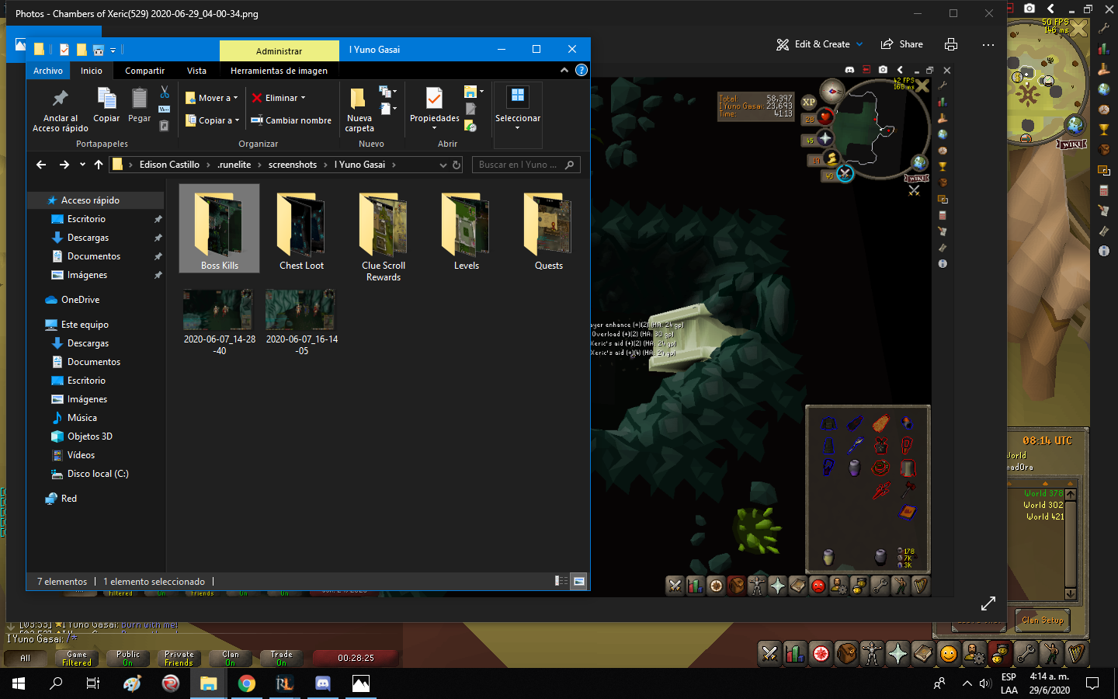Click info icon in rightmost RuneLite sidebar
The image size is (1118, 699).
[1104, 251]
